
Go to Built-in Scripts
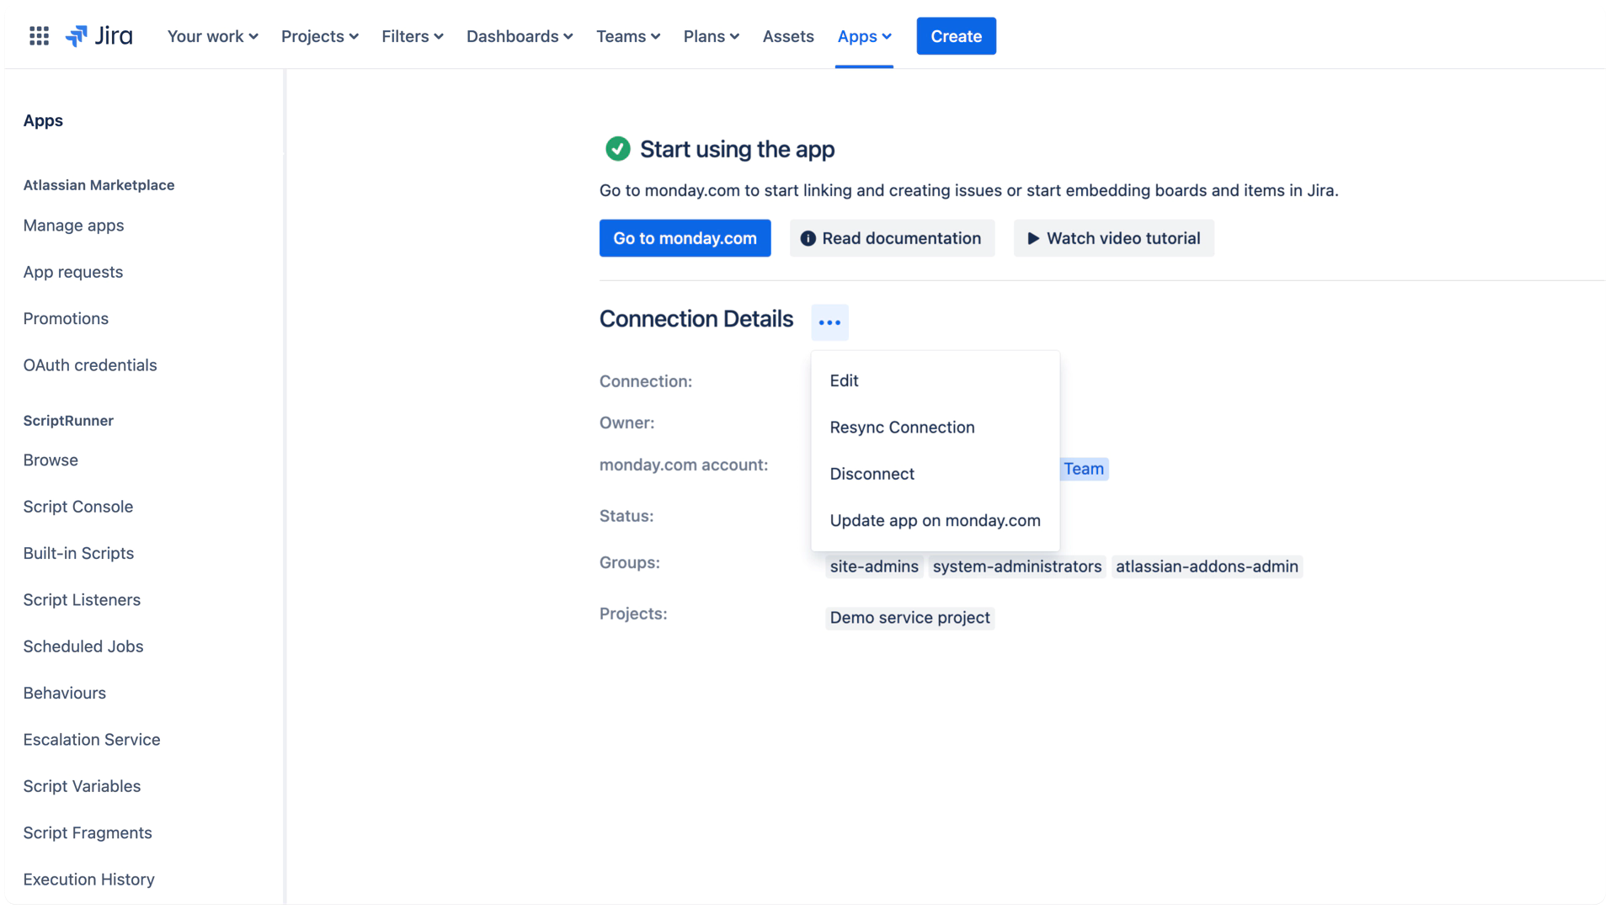(78, 553)
